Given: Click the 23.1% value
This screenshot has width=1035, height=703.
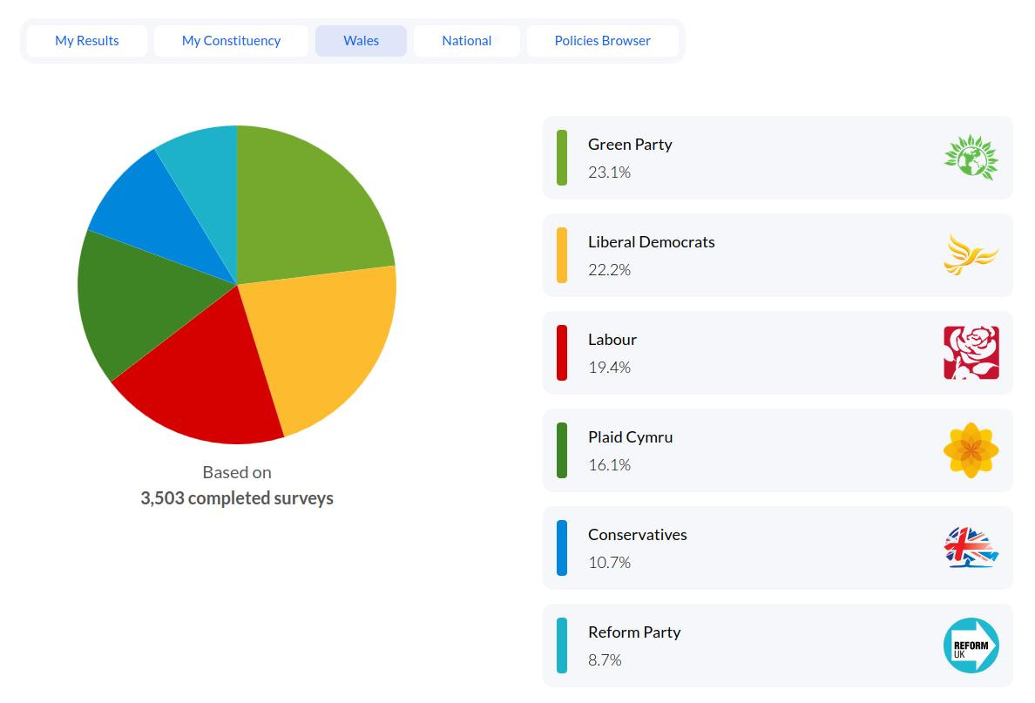Looking at the screenshot, I should (609, 172).
